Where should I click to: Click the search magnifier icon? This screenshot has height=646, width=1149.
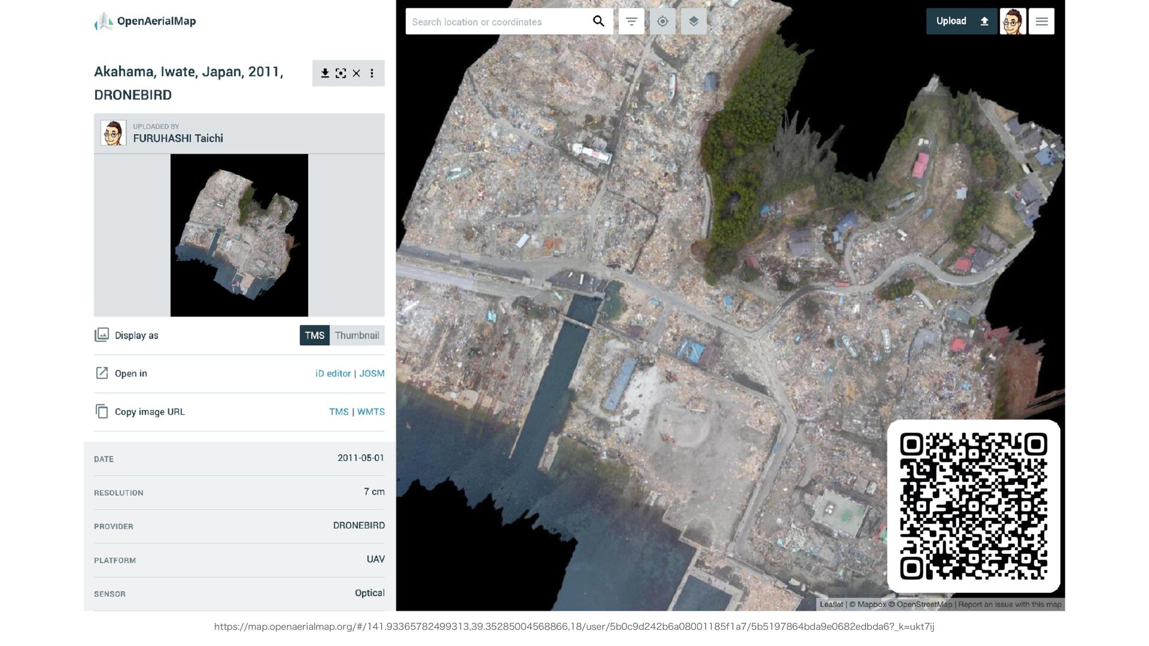598,22
